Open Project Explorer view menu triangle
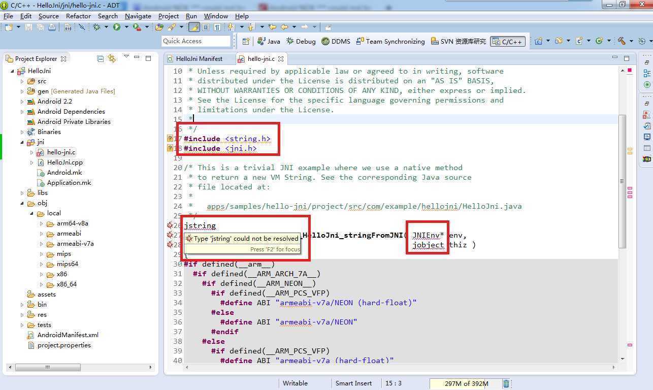This screenshot has height=390, width=653. (x=126, y=57)
